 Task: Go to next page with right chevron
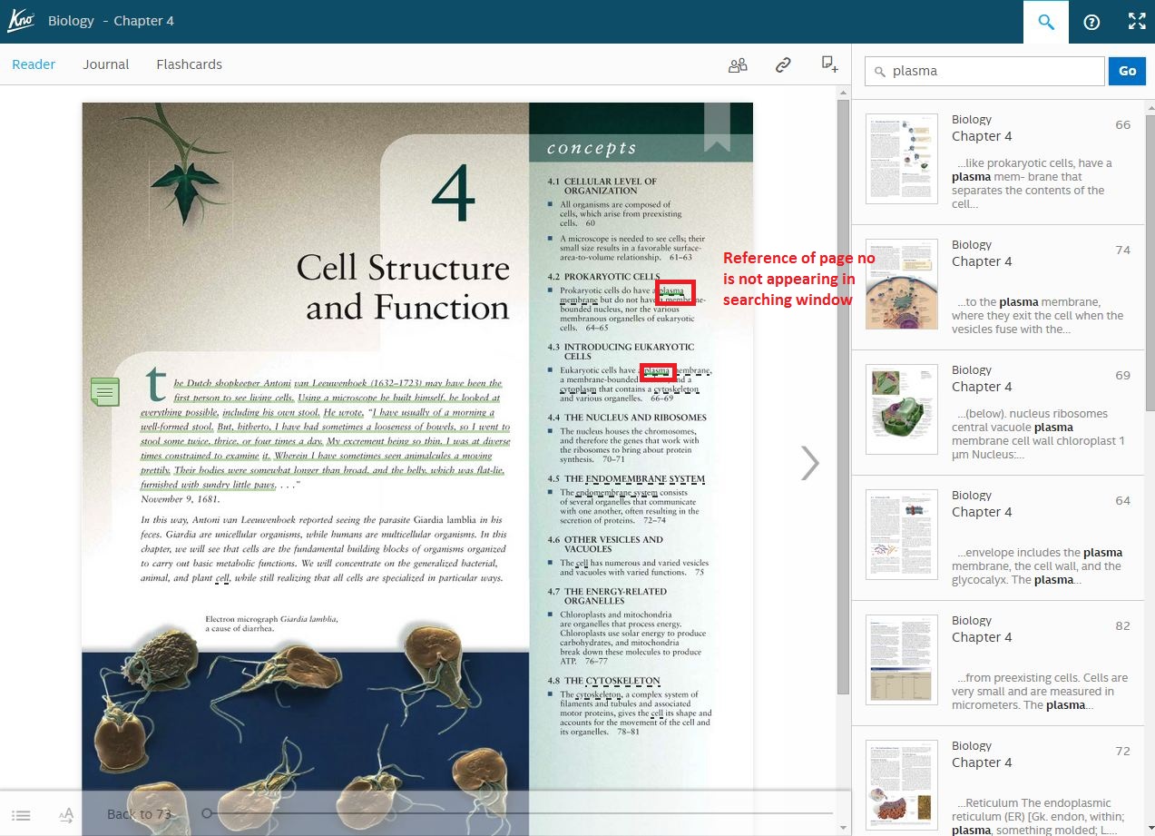pos(809,463)
